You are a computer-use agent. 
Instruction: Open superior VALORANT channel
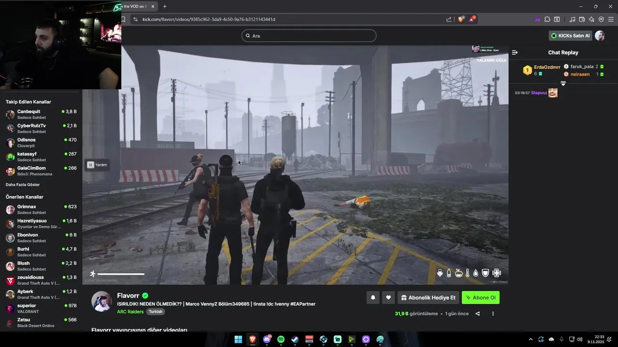pyautogui.click(x=41, y=308)
